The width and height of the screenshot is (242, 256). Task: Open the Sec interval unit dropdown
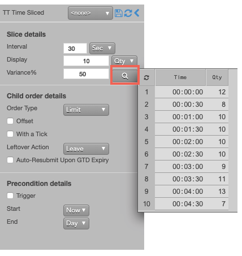pos(102,48)
